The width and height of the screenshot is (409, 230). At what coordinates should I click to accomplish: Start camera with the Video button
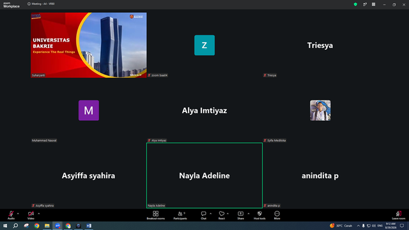31,215
